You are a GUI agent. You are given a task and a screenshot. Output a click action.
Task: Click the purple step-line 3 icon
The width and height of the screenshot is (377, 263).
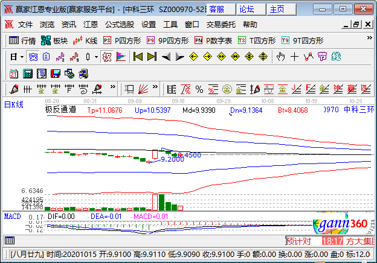point(60,57)
